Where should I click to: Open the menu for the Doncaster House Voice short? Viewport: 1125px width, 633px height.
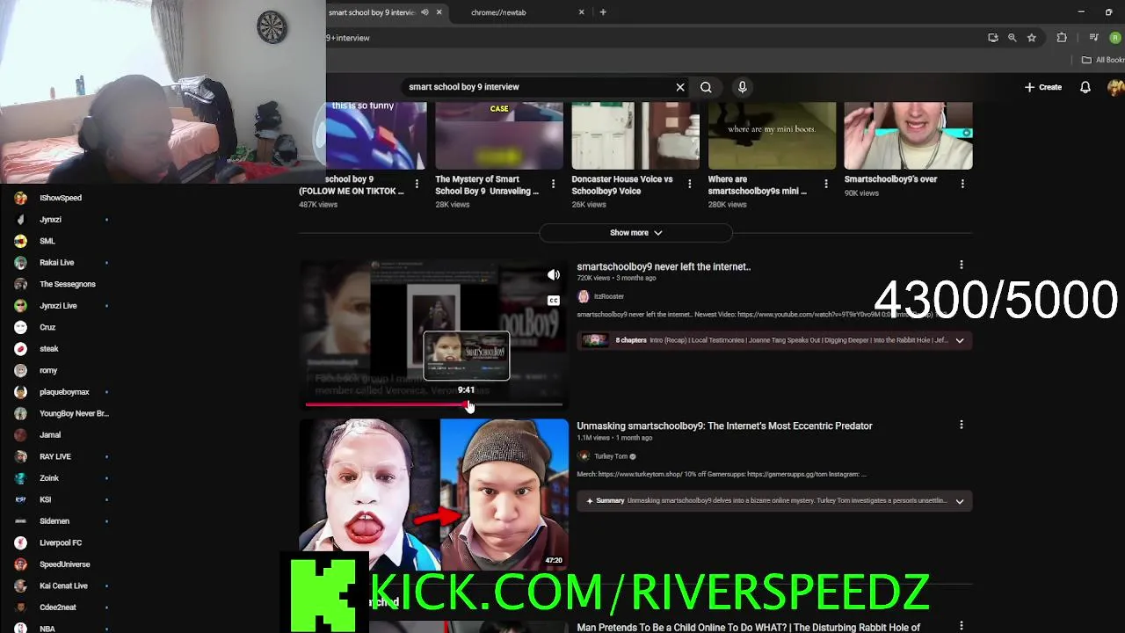689,184
